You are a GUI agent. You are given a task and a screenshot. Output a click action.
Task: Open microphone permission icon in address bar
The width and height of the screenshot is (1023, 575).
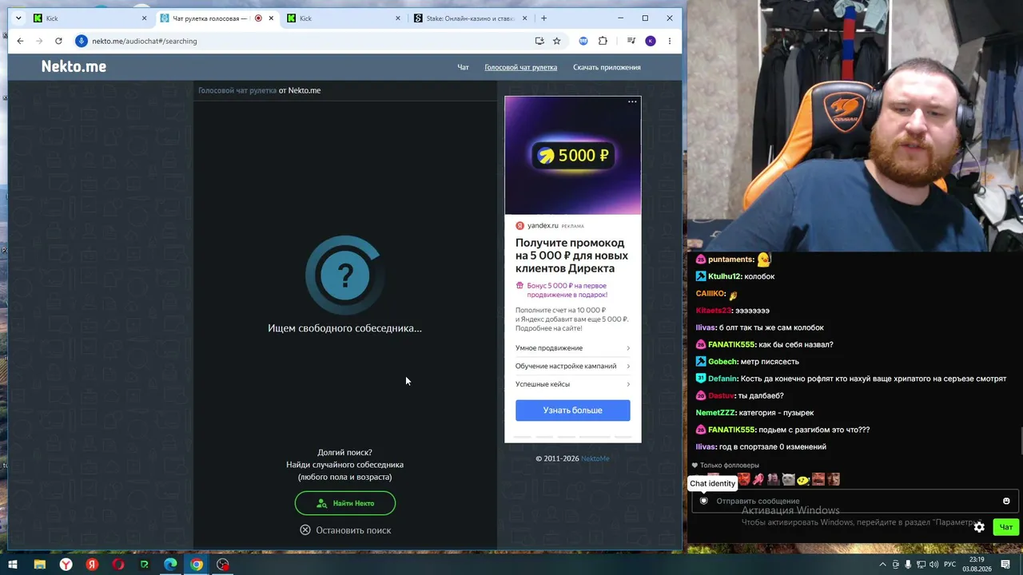(x=82, y=41)
